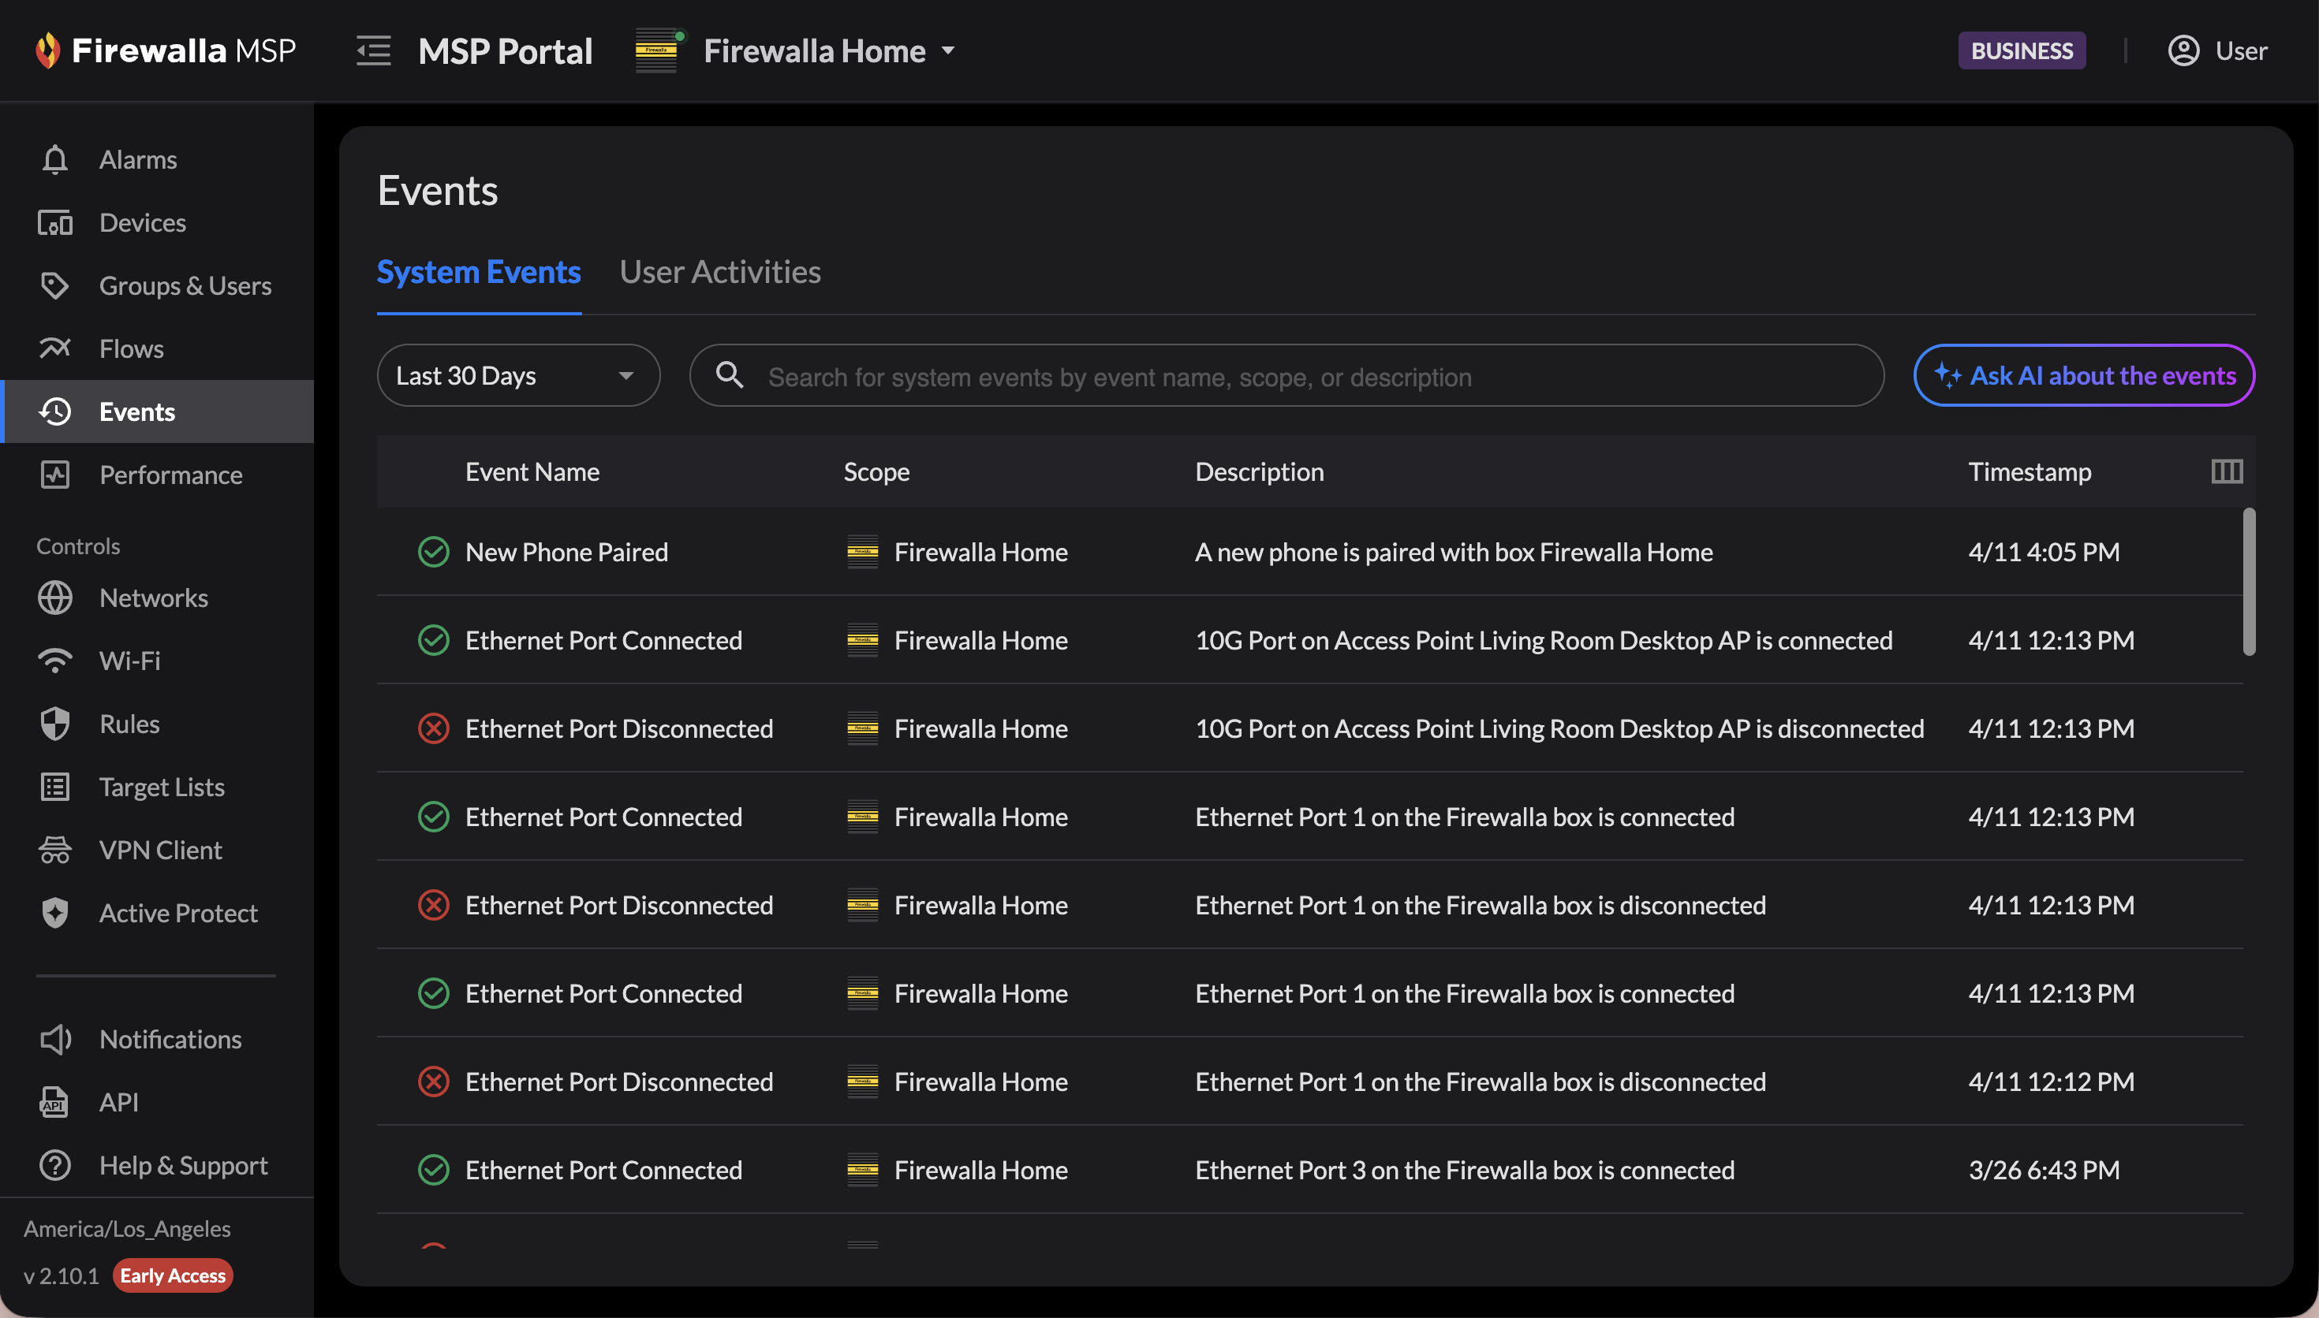
Task: Open VPN Client sidebar icon
Action: (x=54, y=849)
